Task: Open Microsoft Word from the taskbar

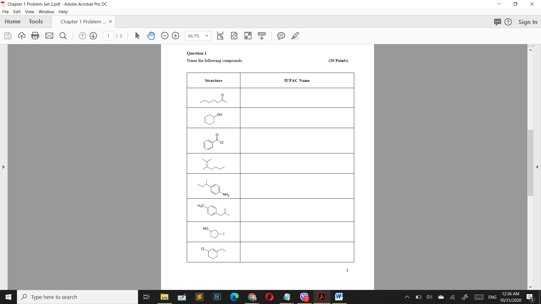Action: 339,297
